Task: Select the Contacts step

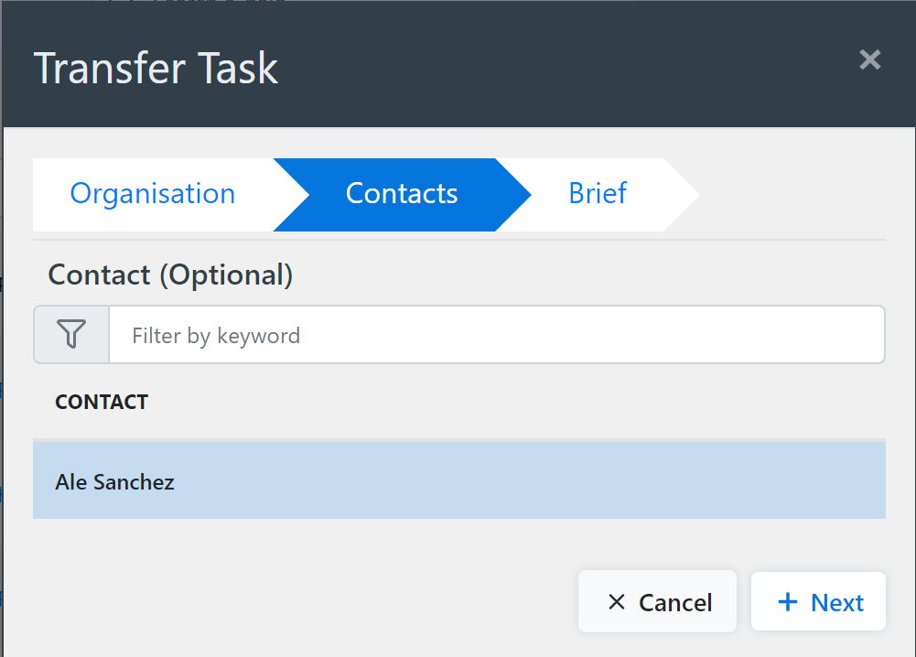Action: click(x=401, y=193)
